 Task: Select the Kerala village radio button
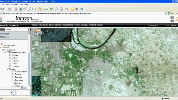click(x=13, y=83)
